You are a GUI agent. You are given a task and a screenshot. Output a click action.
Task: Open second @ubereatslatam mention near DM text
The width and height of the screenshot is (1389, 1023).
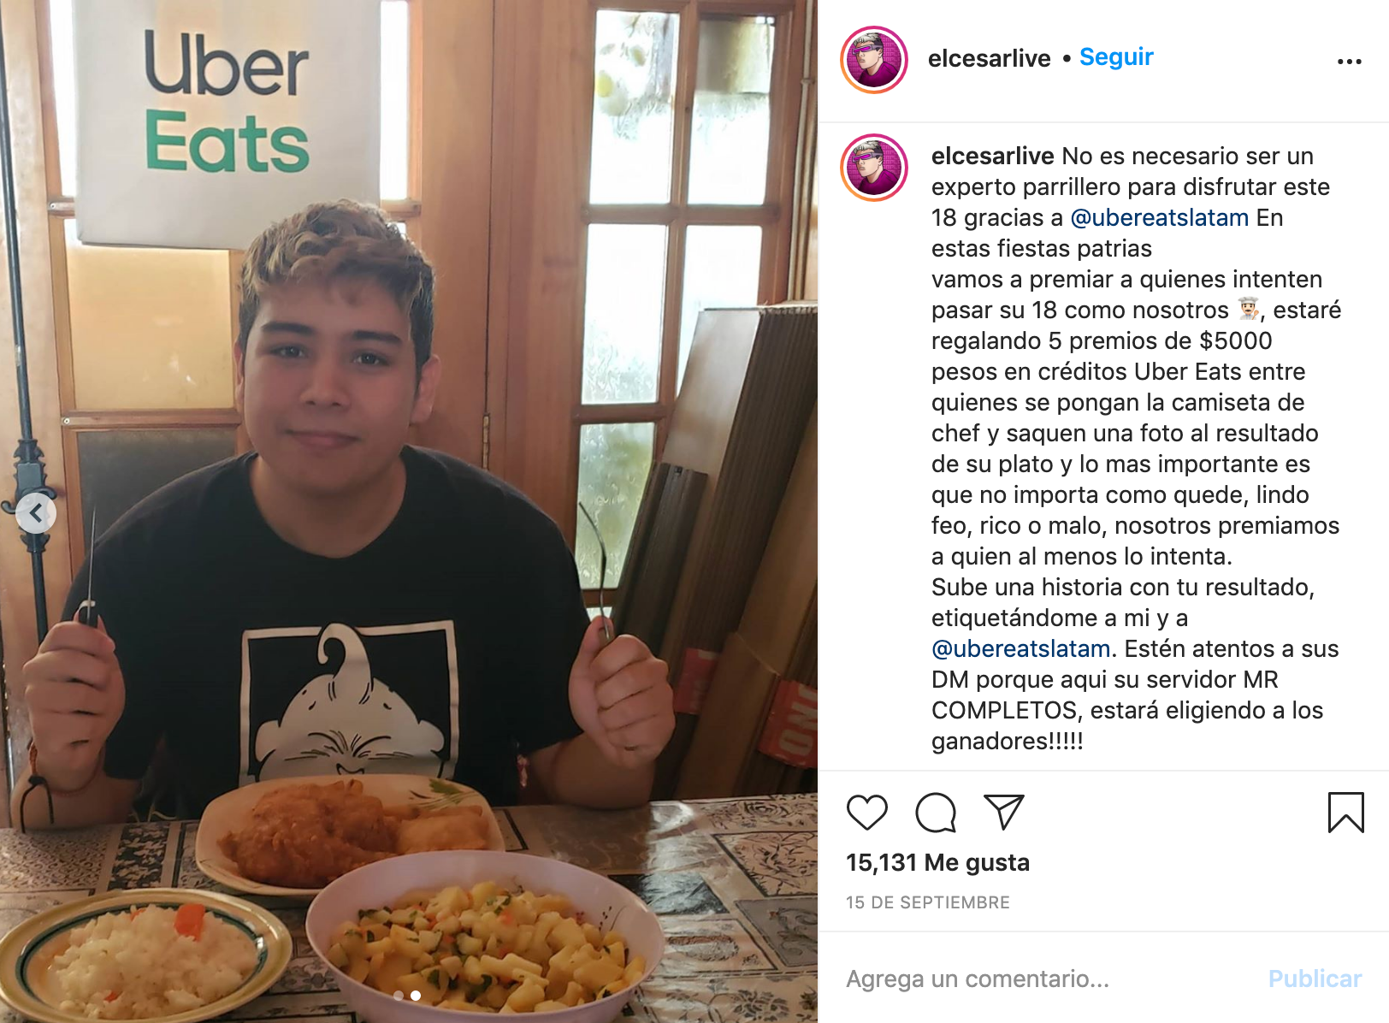[x=1020, y=648]
